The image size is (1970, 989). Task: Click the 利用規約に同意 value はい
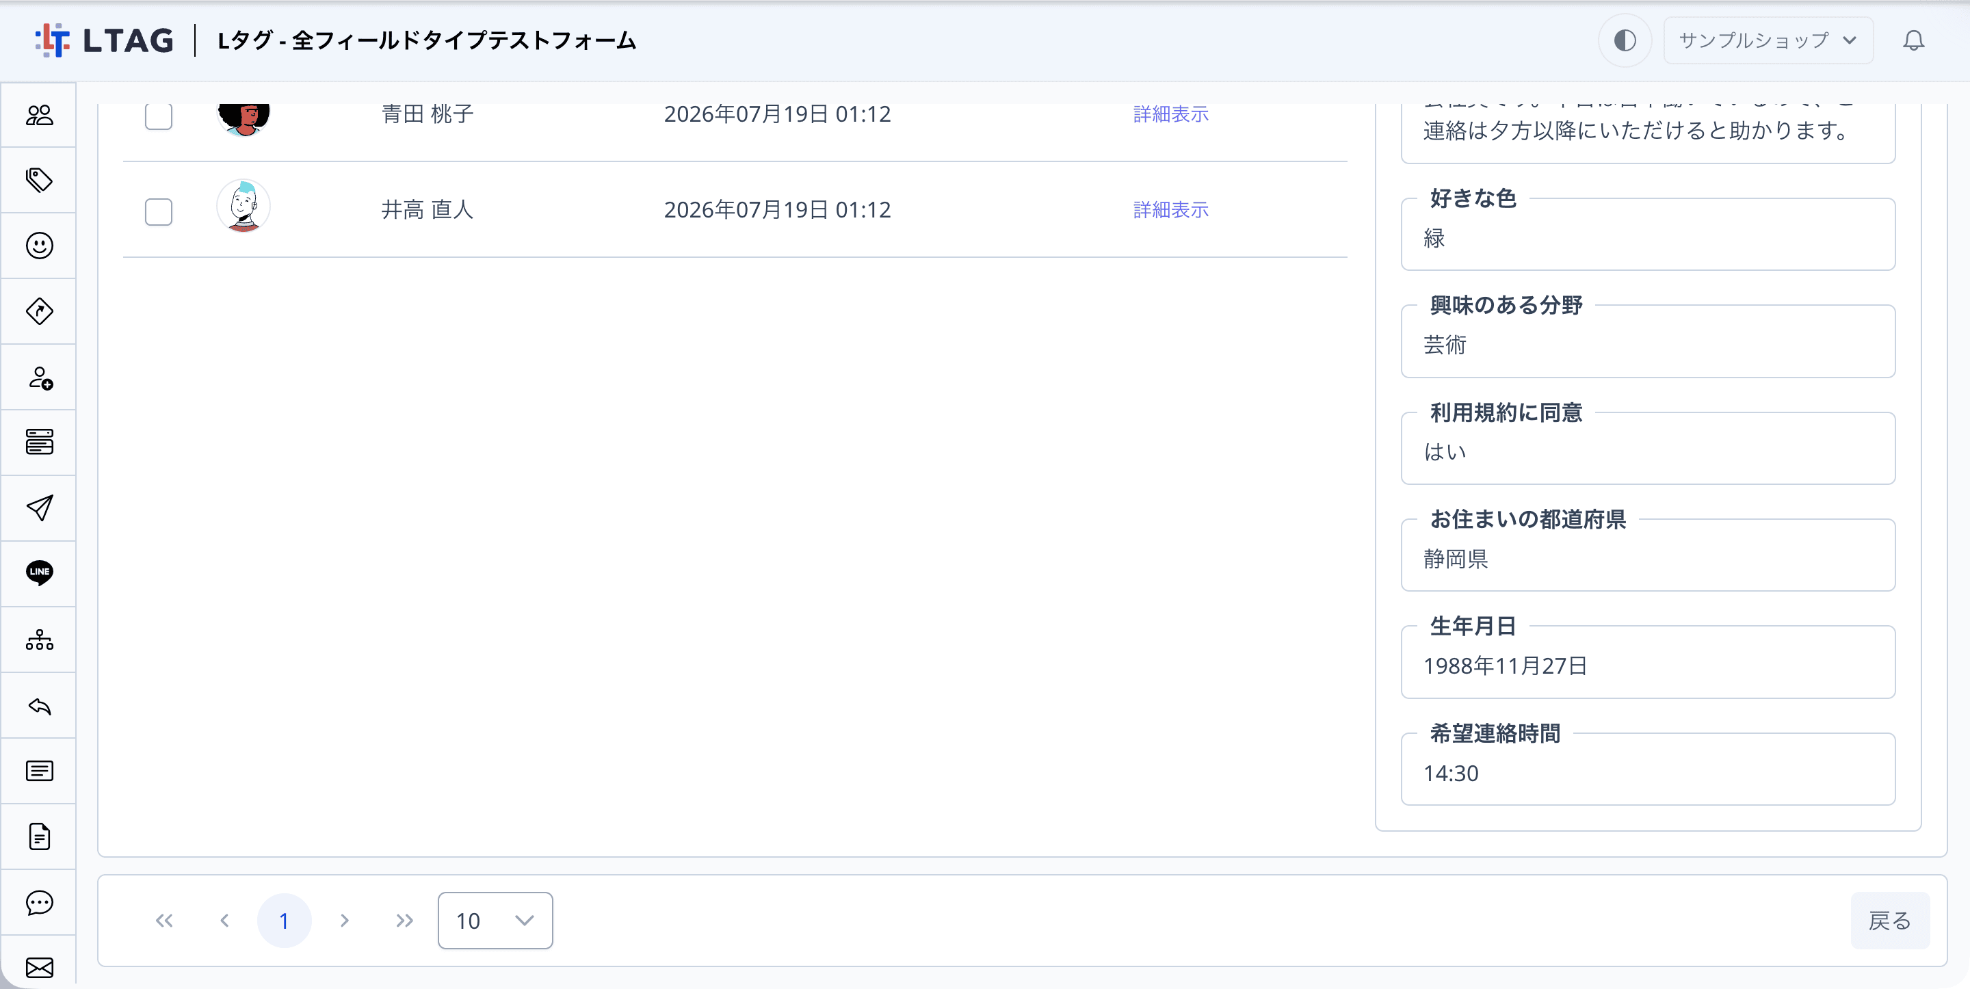click(x=1445, y=452)
